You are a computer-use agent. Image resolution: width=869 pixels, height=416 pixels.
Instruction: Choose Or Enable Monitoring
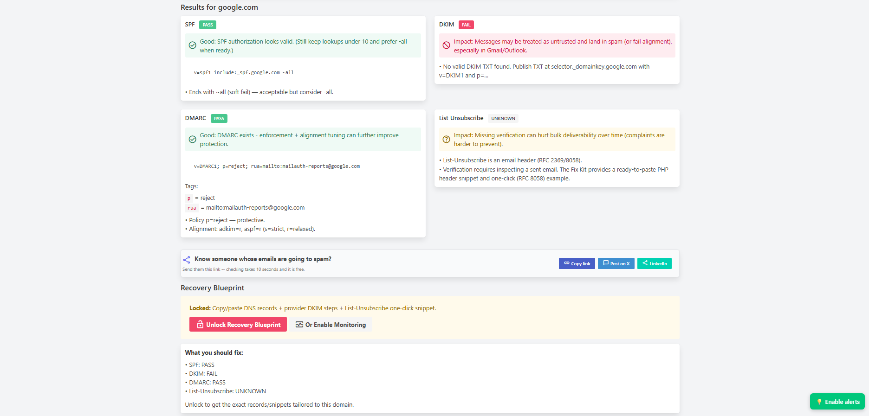tap(331, 325)
